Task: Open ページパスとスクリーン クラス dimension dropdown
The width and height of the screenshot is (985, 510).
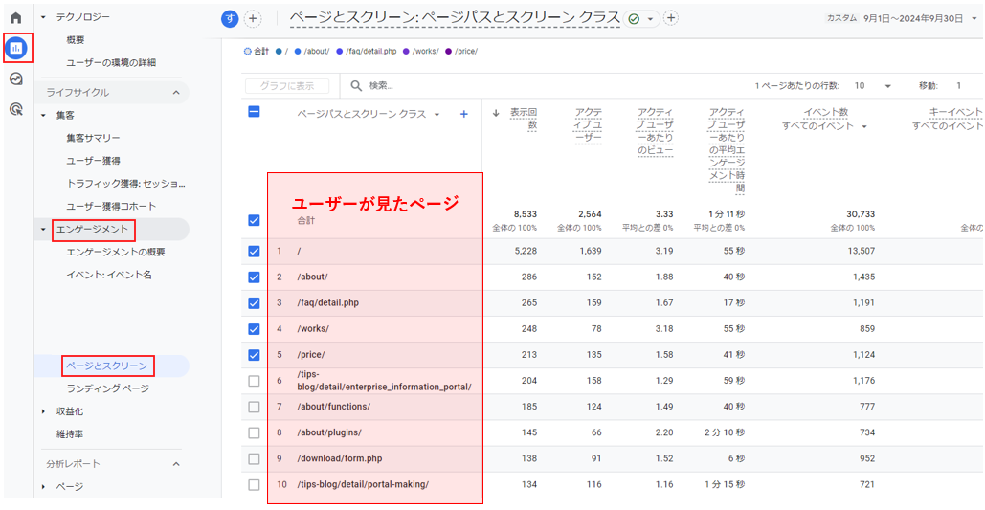Action: coord(436,115)
